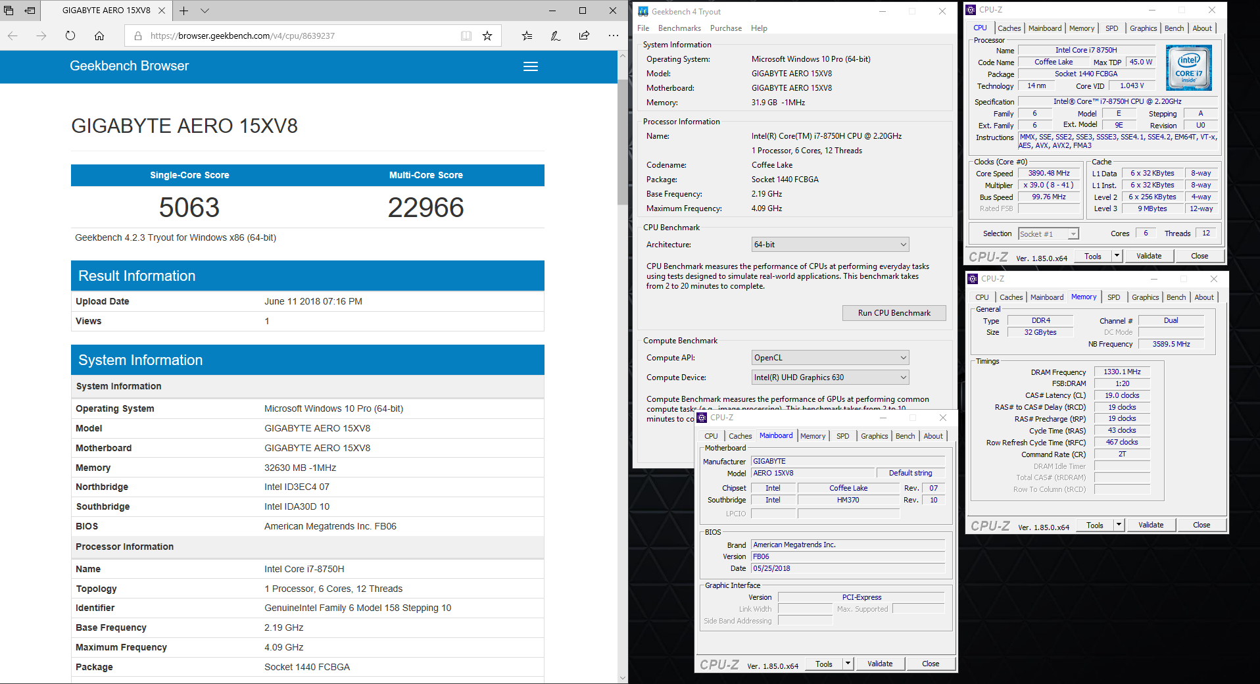Expand the Architecture 64-bit dropdown
The width and height of the screenshot is (1260, 684).
[x=830, y=244]
